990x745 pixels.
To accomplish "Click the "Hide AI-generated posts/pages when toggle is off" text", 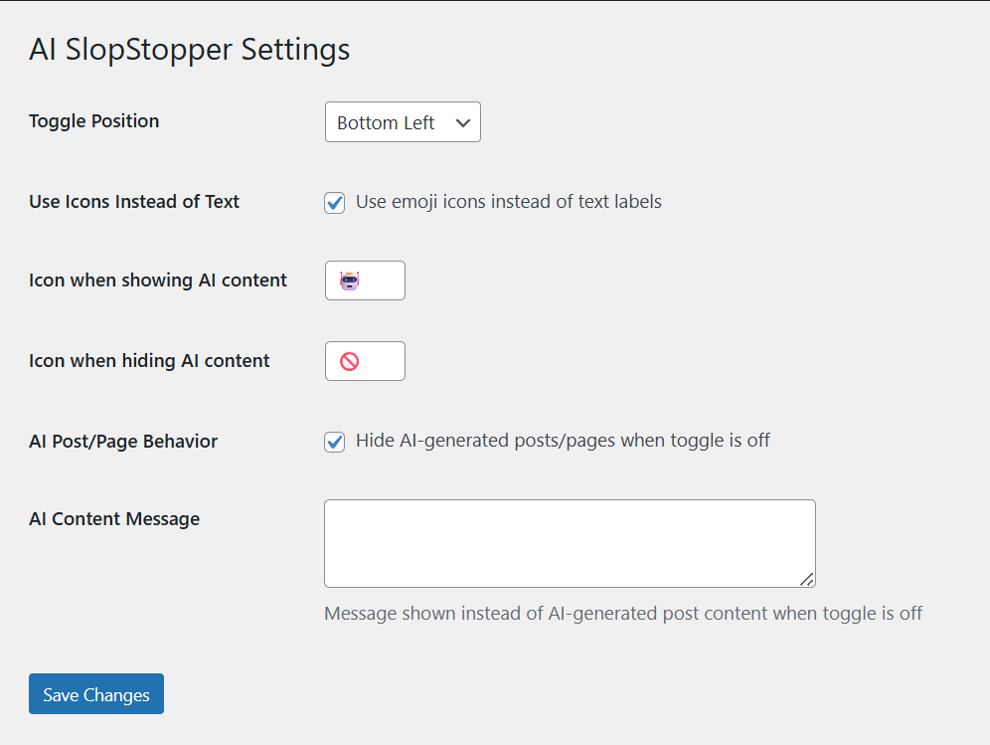I will 563,441.
